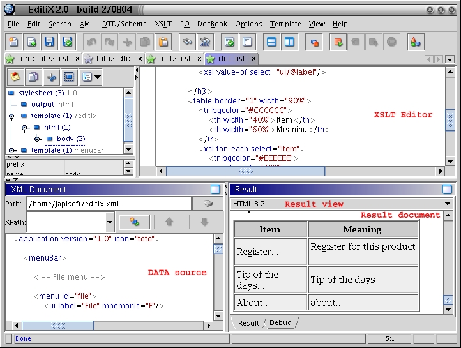Click the Path input field

pyautogui.click(x=109, y=204)
